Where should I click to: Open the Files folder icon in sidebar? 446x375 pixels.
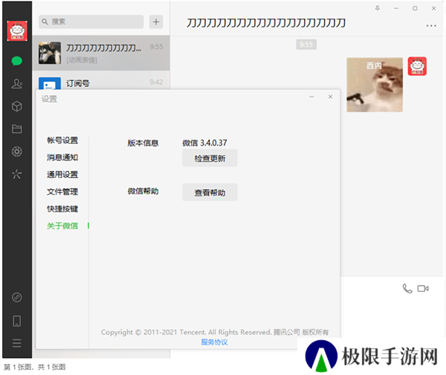pos(17,129)
